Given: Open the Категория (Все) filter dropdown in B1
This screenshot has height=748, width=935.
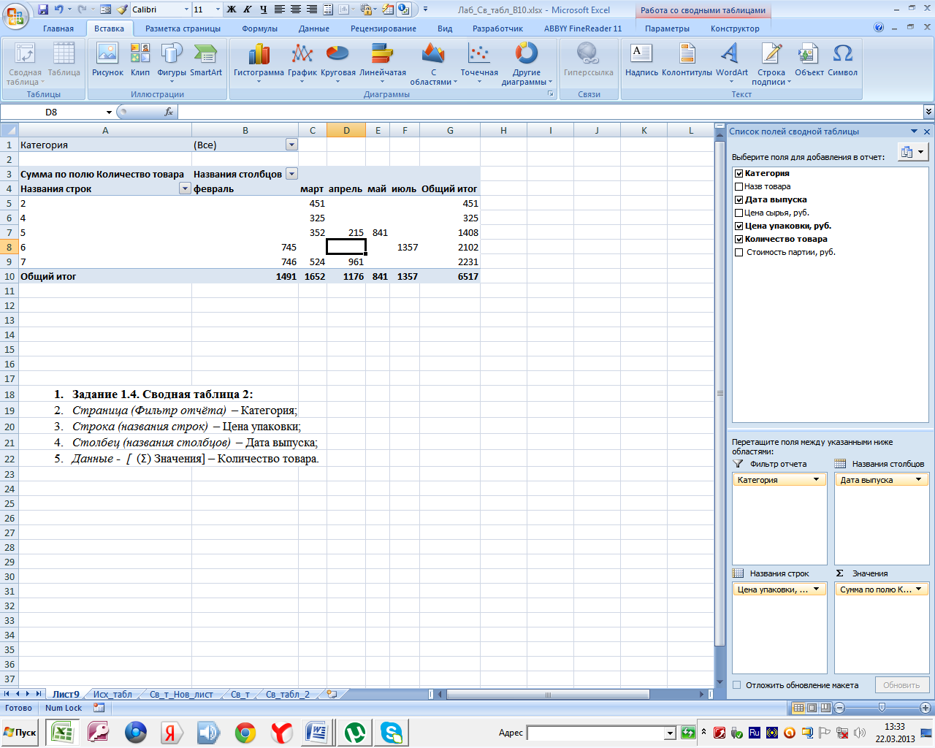Looking at the screenshot, I should (x=291, y=145).
